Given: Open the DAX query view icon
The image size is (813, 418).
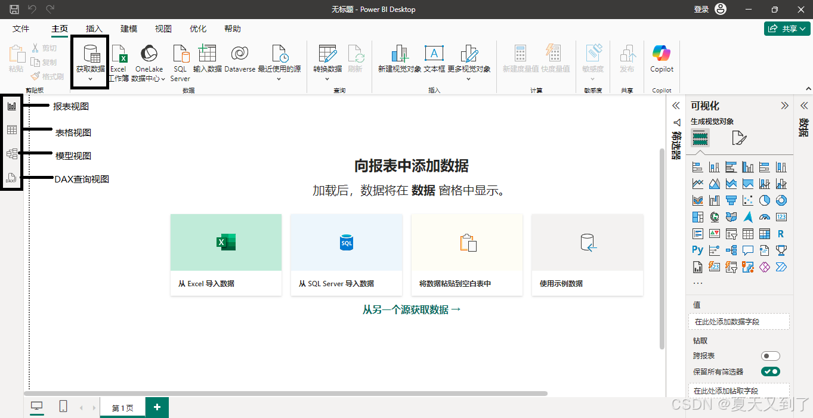Looking at the screenshot, I should (x=11, y=178).
